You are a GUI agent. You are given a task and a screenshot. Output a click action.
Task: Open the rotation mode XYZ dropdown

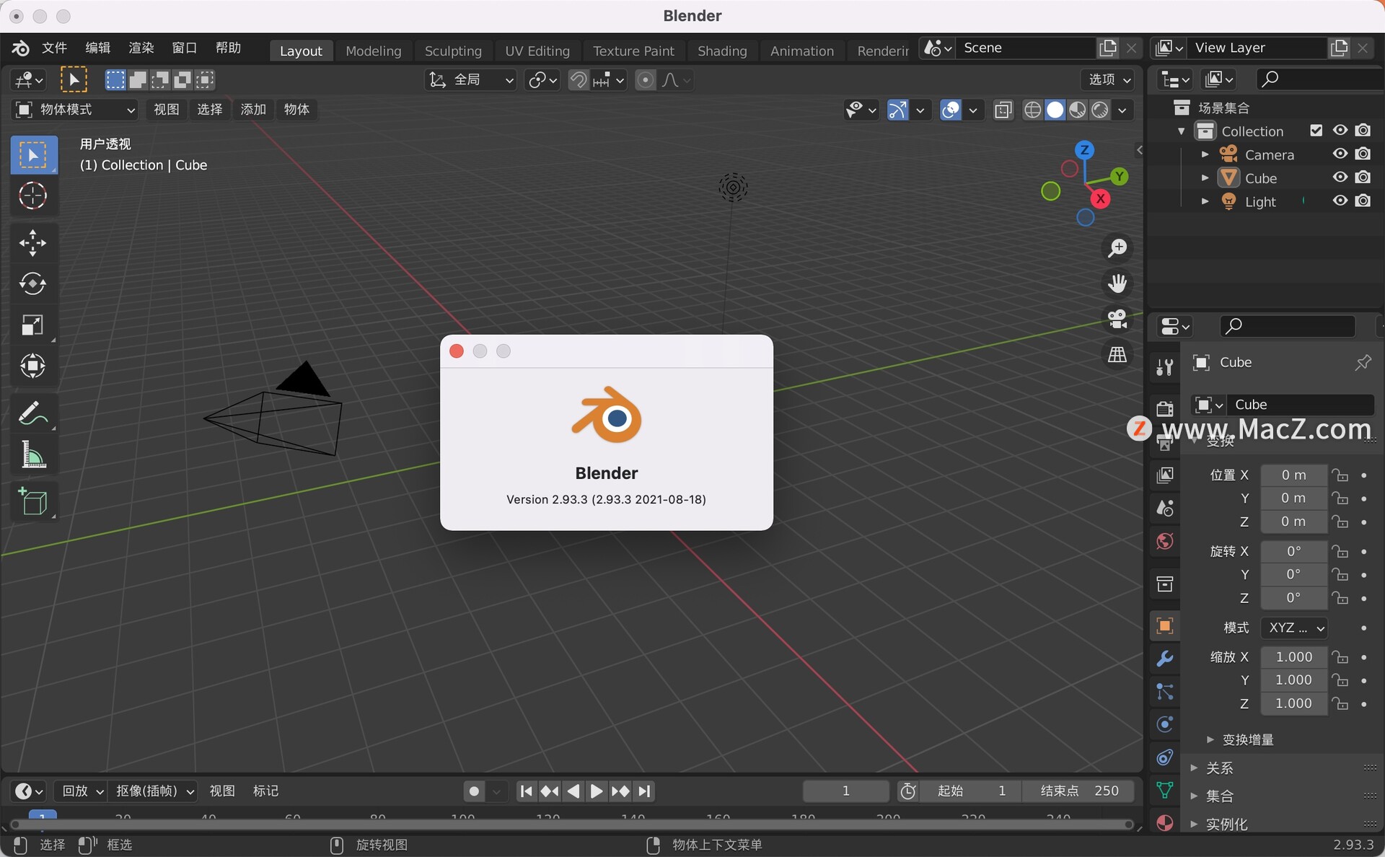(1294, 628)
